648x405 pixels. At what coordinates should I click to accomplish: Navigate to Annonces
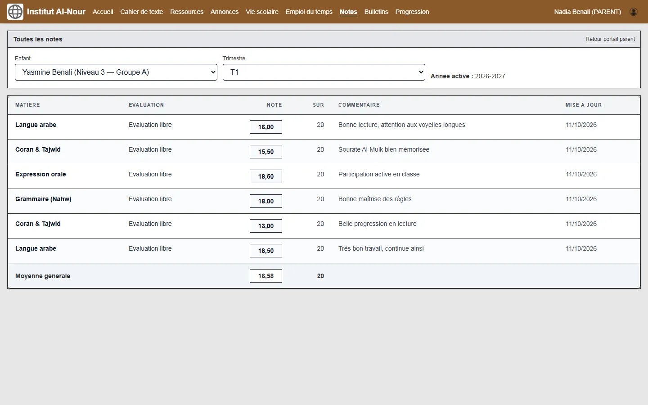[225, 12]
